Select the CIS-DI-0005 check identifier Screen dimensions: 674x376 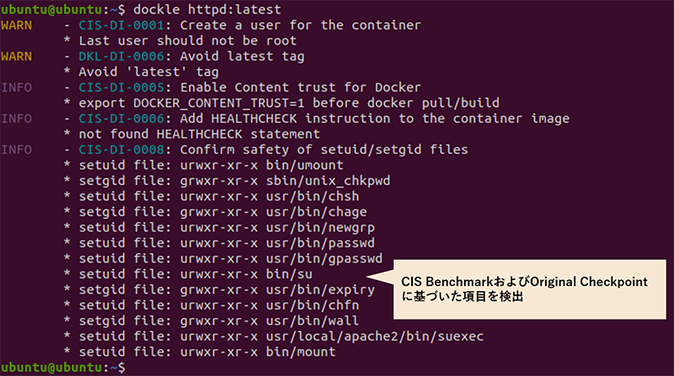pyautogui.click(x=123, y=87)
